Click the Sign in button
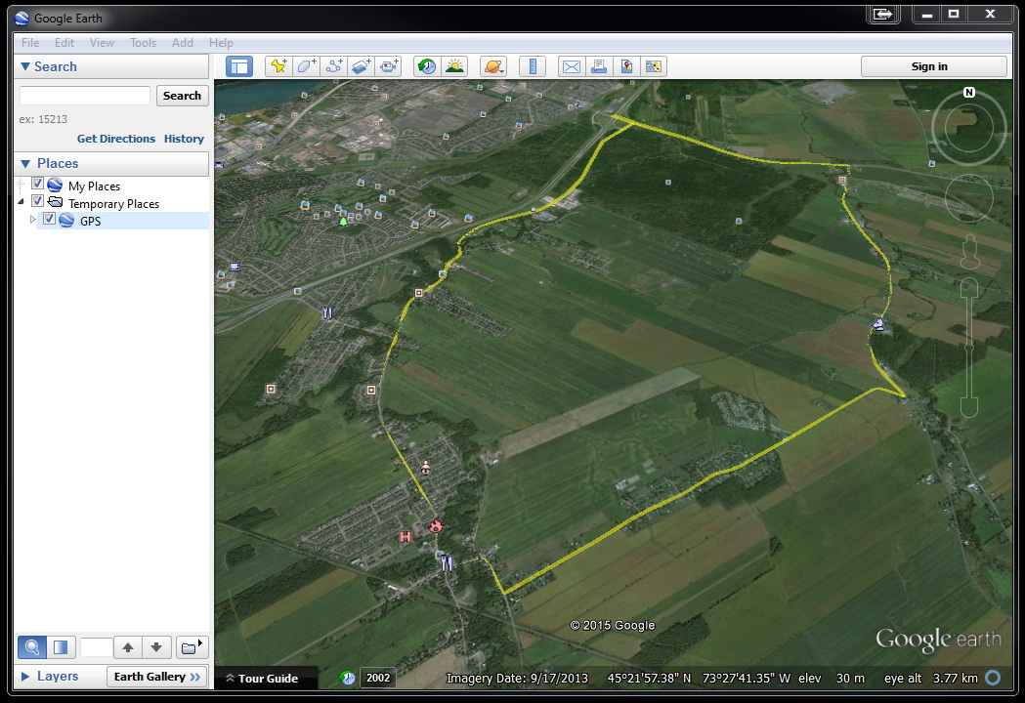The width and height of the screenshot is (1025, 703). coord(933,66)
